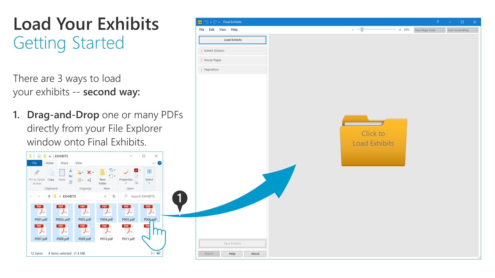Click the large Load Exhibits folder icon

373,141
